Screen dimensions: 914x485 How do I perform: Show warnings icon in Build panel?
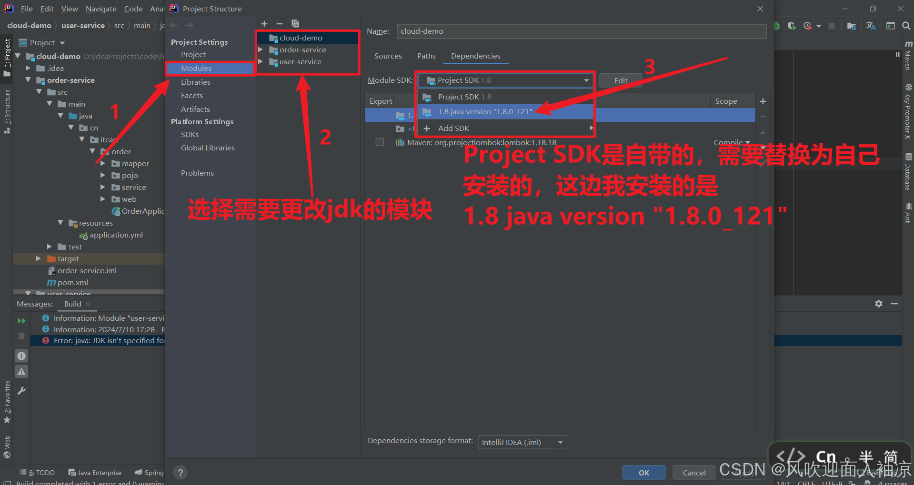tap(21, 372)
